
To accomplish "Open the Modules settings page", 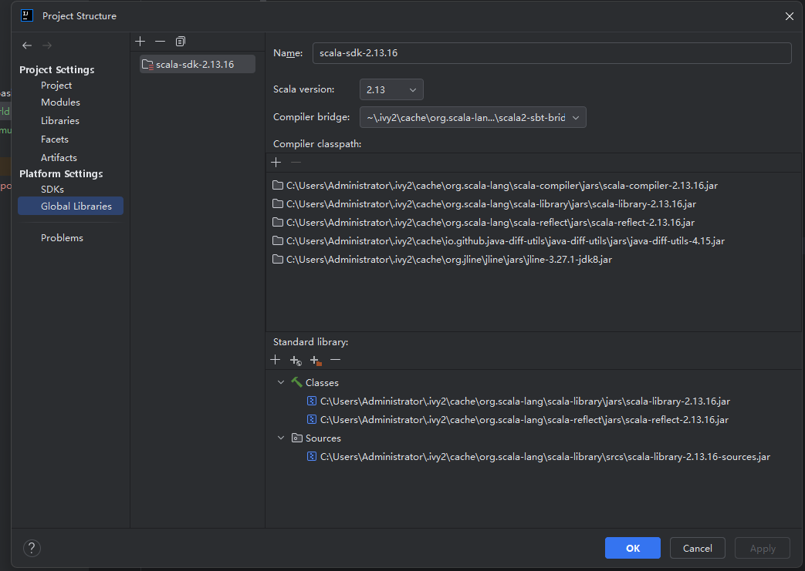I will coord(60,102).
